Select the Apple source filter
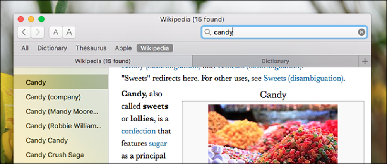The image size is (387, 164). [x=123, y=48]
